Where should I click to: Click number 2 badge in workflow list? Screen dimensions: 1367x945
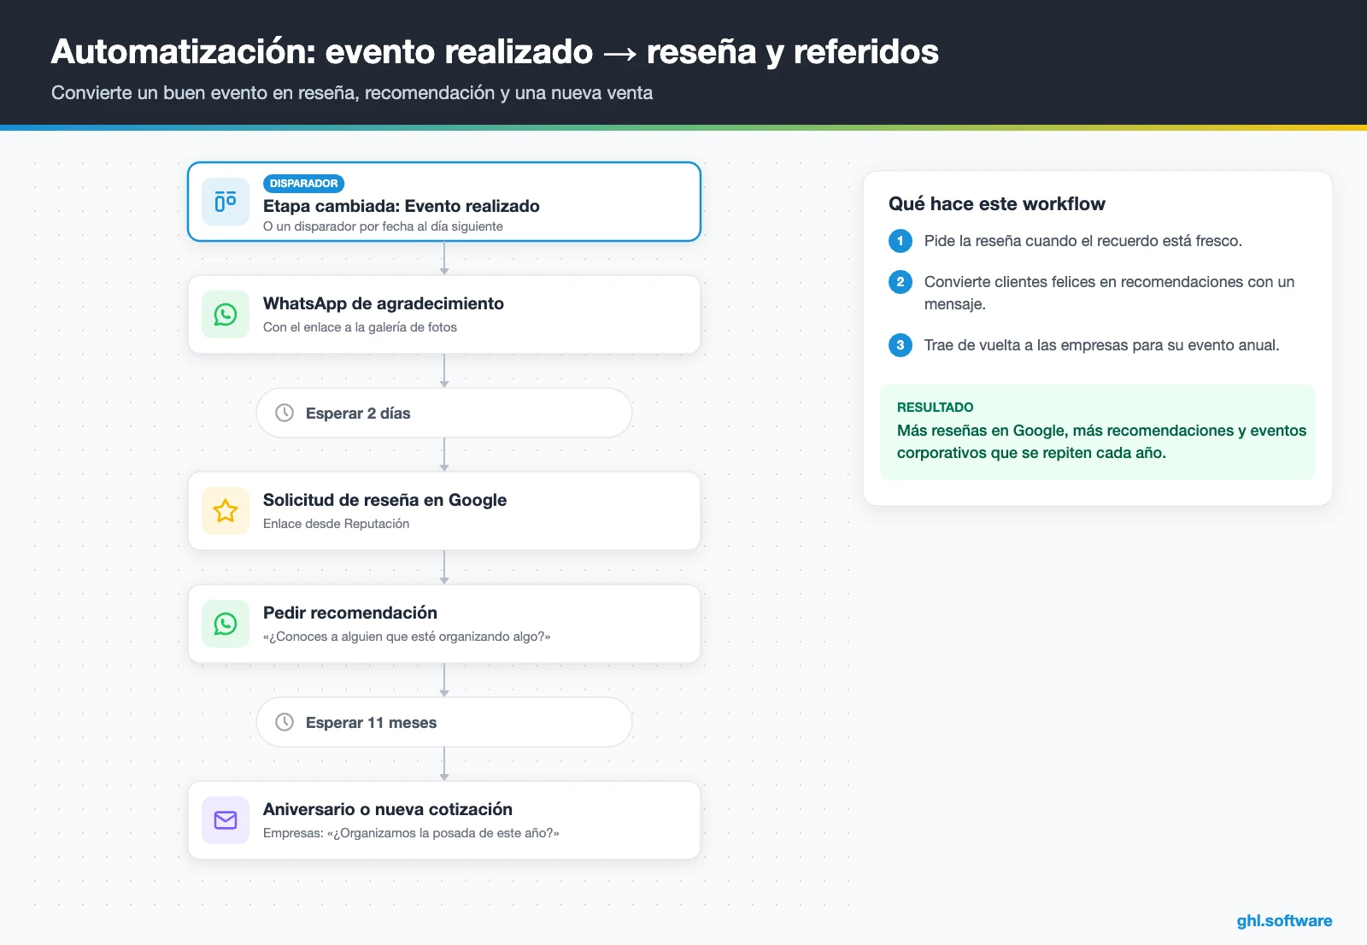coord(901,282)
